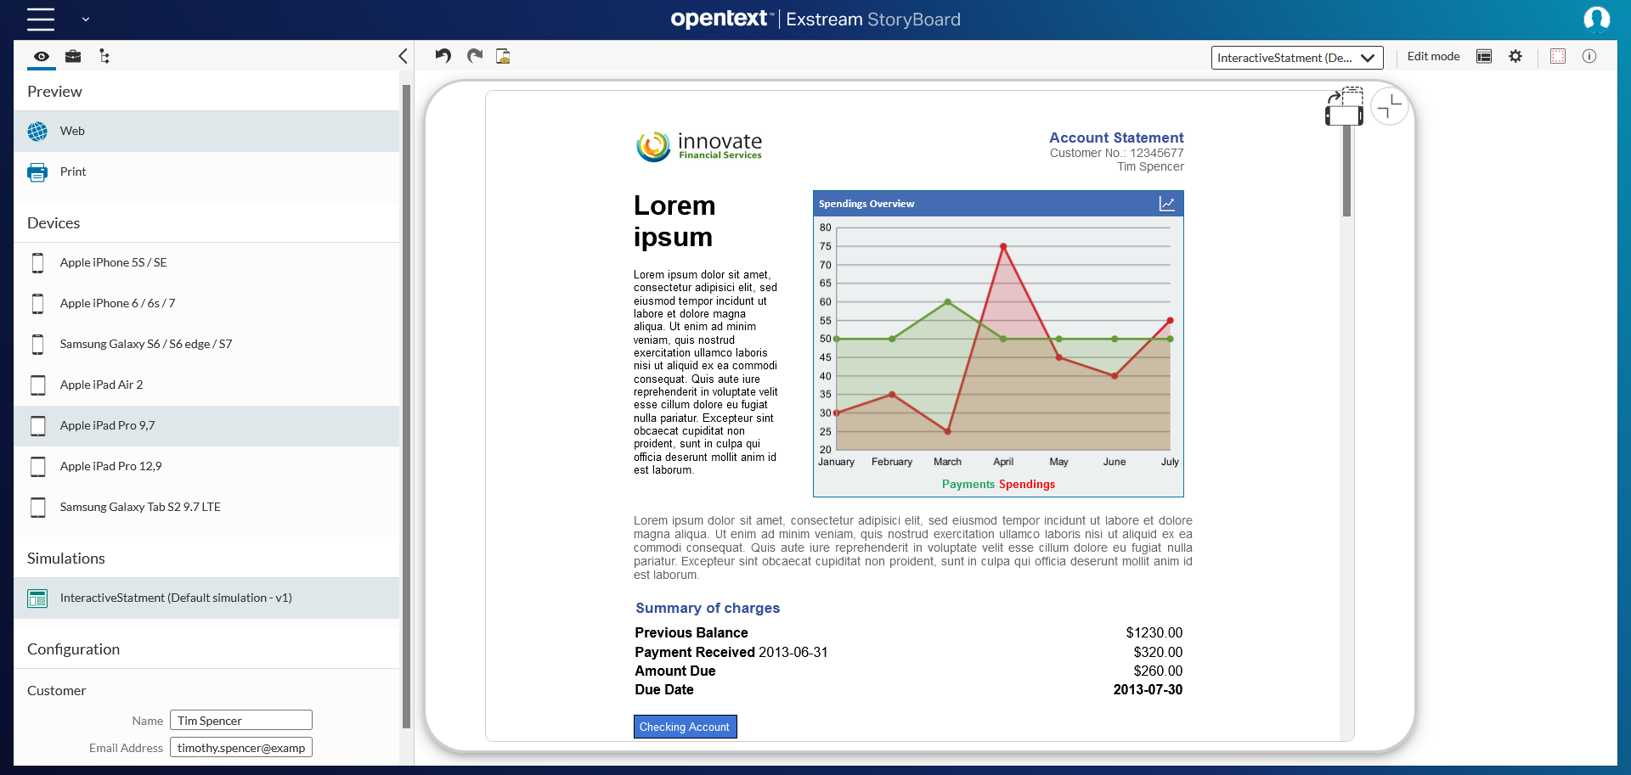Click the chart icon in Spendings Overview
Screen dimensions: 1631x775
tap(1166, 204)
